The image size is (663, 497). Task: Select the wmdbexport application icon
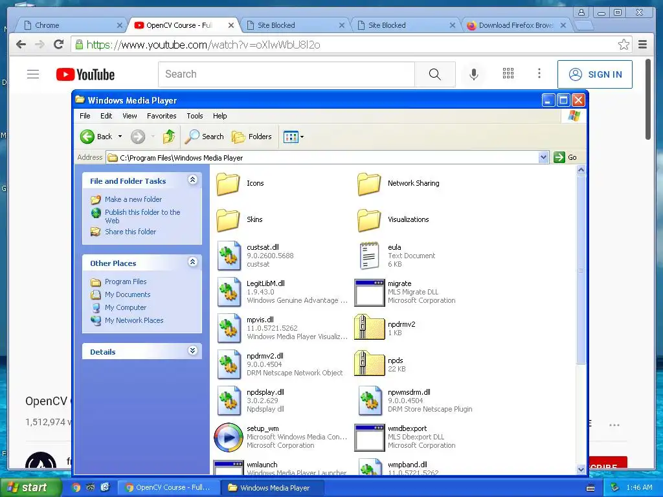(x=369, y=437)
